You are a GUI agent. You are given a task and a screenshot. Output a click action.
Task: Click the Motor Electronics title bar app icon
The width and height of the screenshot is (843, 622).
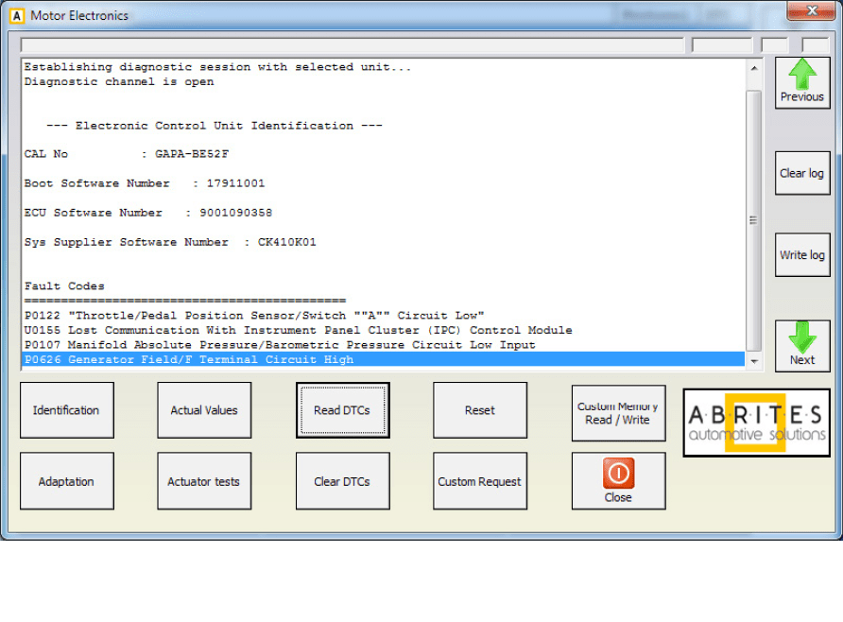click(x=17, y=16)
